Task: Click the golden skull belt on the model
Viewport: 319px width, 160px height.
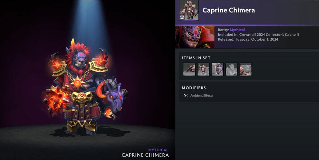Action: pyautogui.click(x=82, y=97)
